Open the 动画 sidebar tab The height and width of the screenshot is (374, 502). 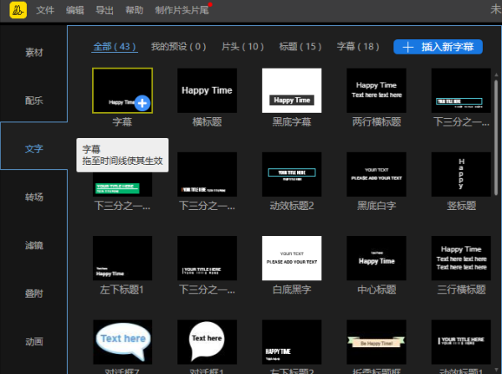(34, 341)
